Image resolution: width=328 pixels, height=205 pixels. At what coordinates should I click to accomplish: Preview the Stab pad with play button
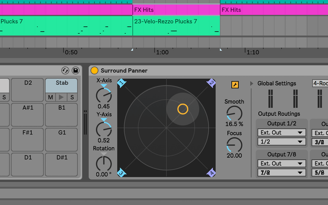(61, 97)
